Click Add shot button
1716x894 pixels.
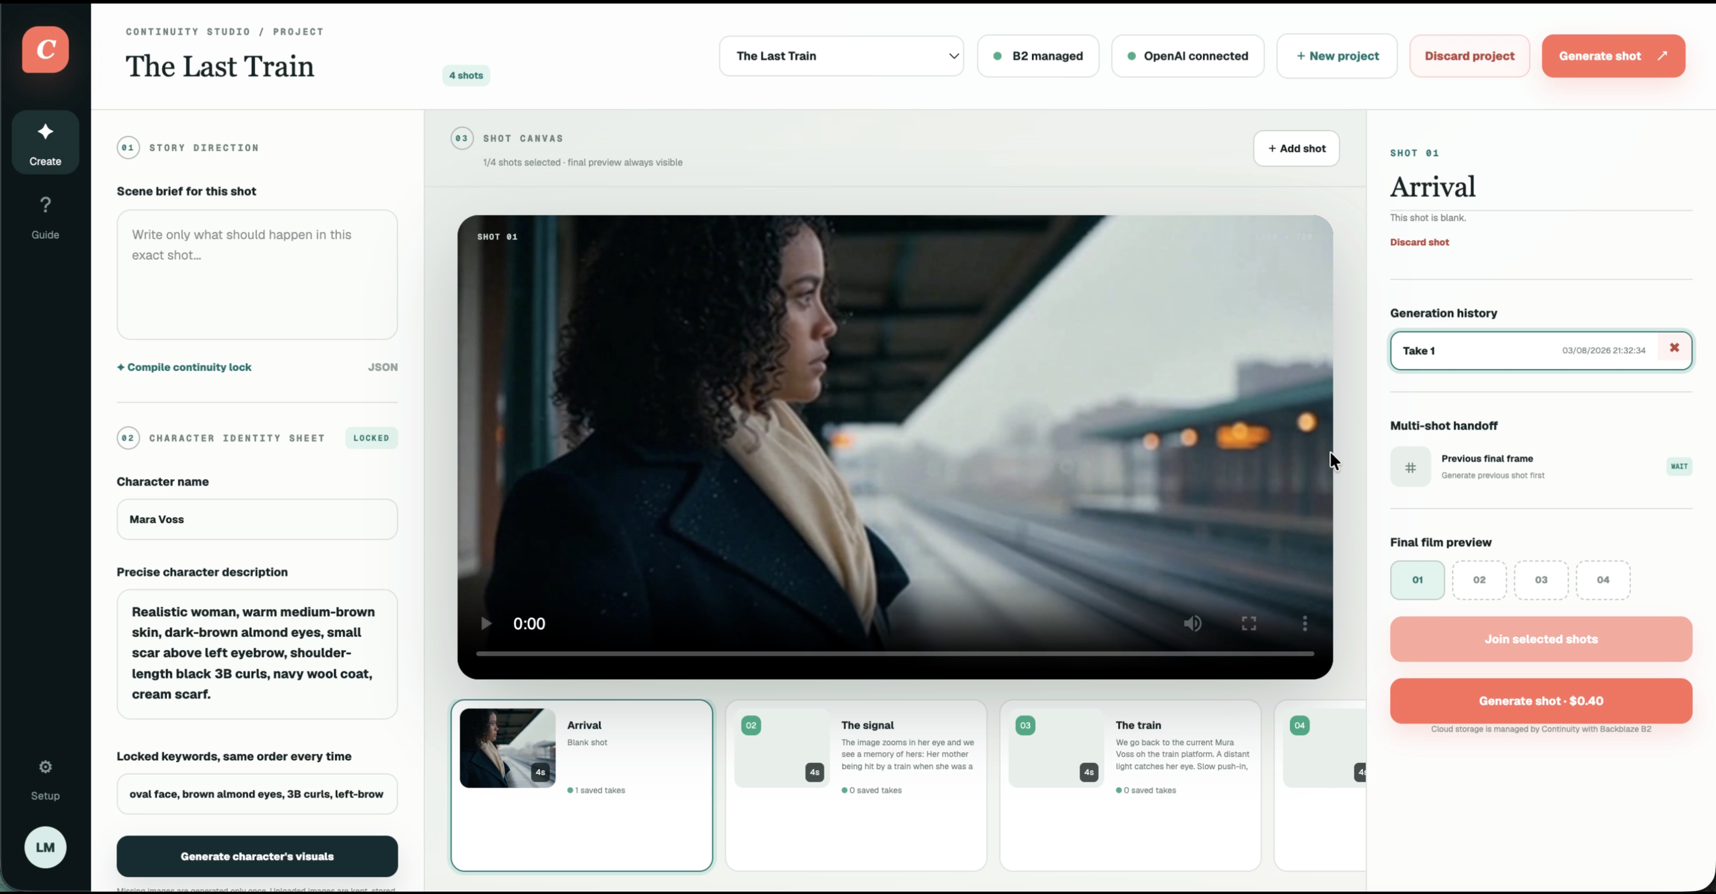pos(1296,149)
